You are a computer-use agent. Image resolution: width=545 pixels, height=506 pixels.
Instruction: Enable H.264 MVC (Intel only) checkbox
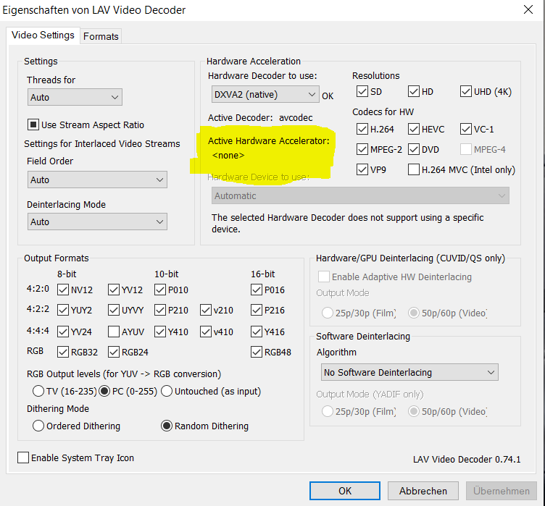[x=414, y=170]
